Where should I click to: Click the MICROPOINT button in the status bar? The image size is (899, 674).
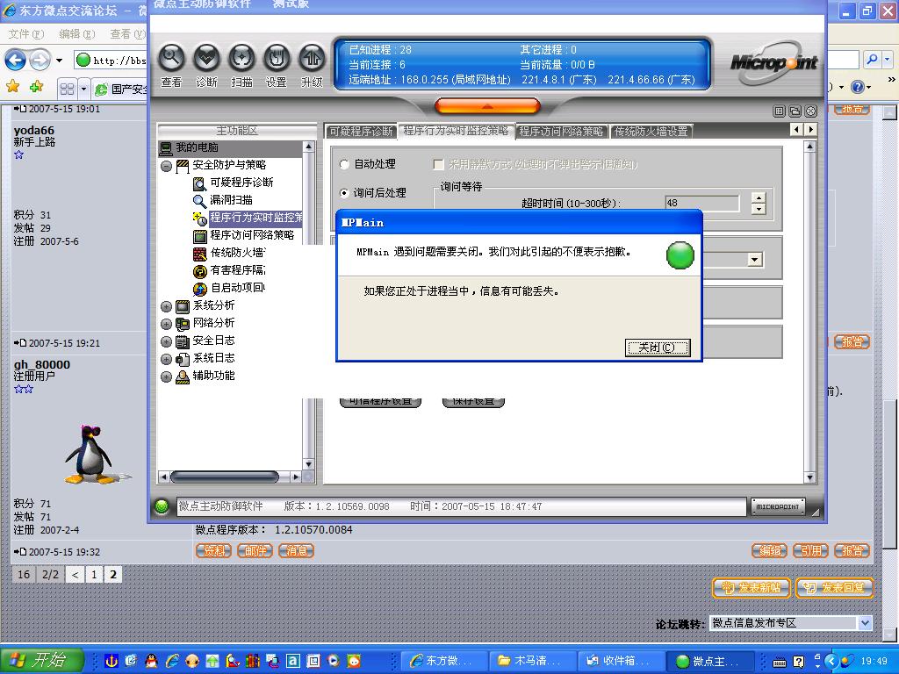(x=778, y=506)
